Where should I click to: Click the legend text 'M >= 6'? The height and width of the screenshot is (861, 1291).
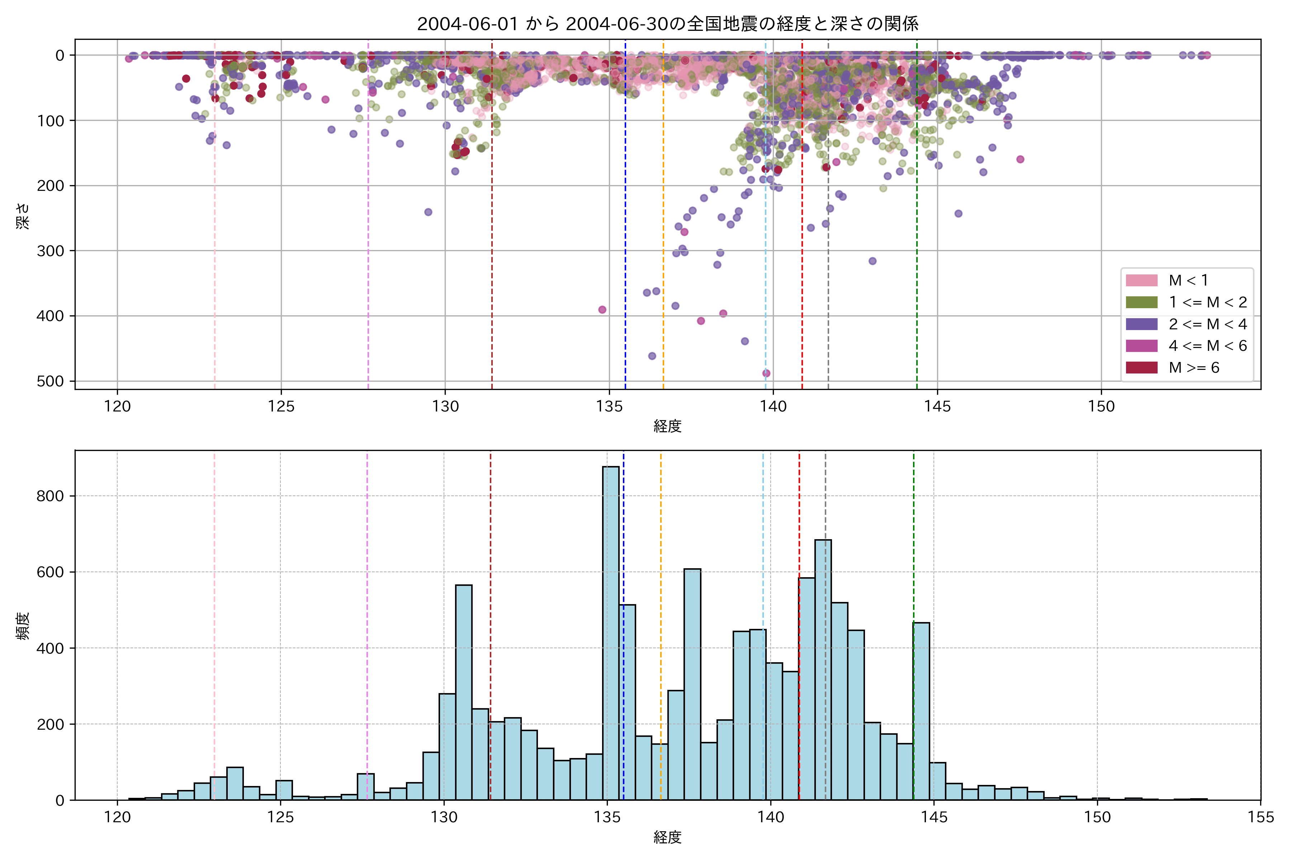click(x=1194, y=368)
